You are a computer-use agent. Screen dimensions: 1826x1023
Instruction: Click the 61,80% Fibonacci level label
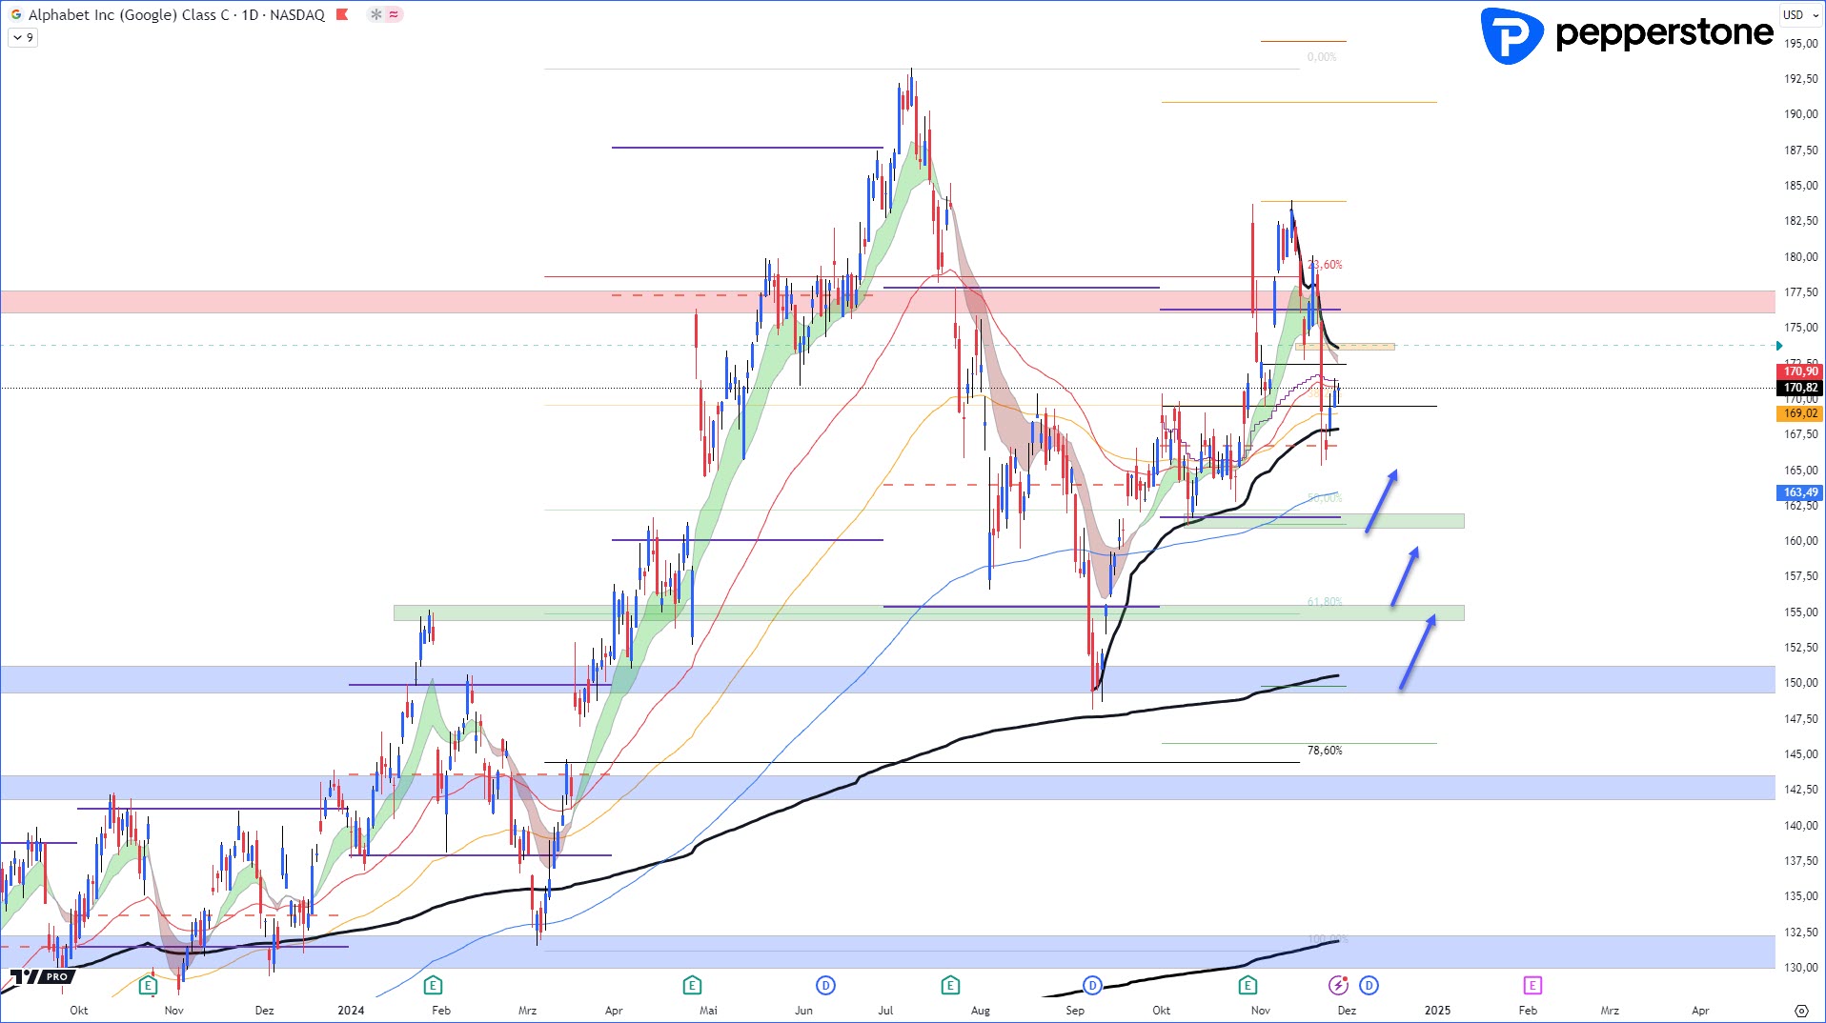1325,602
